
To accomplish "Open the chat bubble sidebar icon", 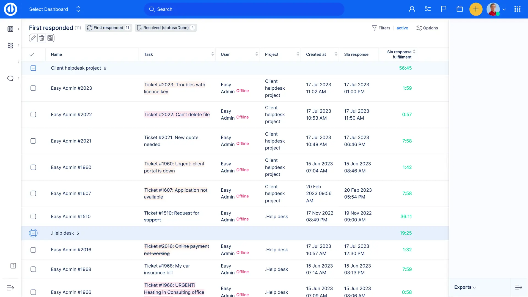I will point(10,78).
